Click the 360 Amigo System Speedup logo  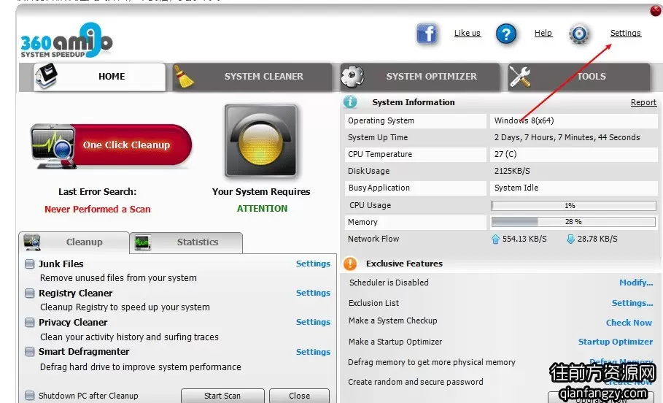pos(66,40)
